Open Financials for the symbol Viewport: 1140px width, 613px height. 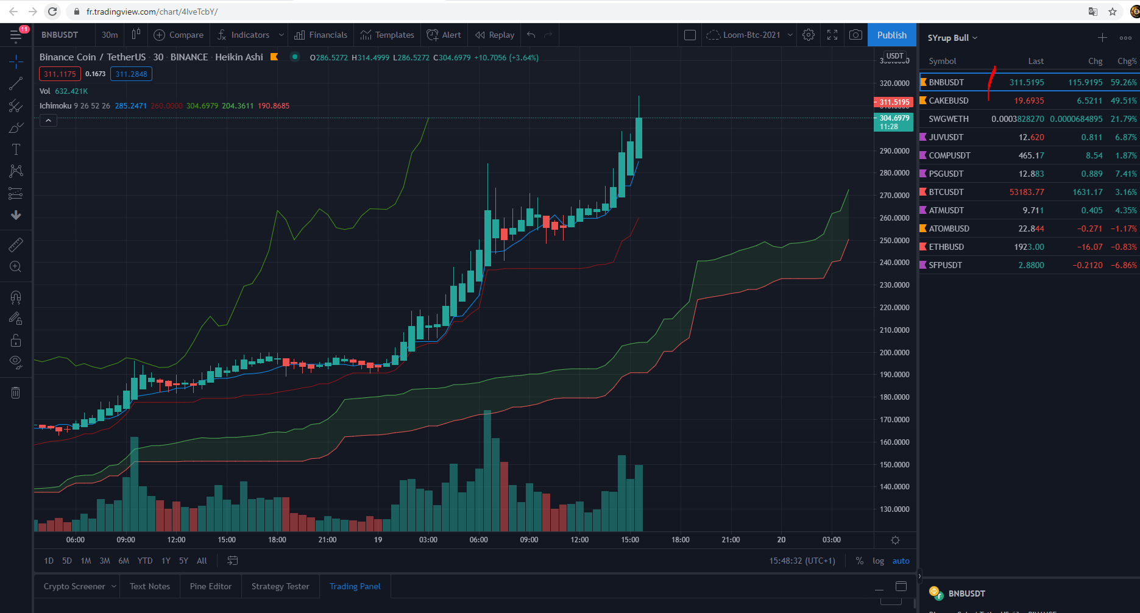click(x=320, y=35)
